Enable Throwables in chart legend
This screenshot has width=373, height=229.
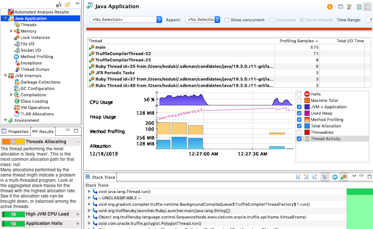tap(299, 132)
